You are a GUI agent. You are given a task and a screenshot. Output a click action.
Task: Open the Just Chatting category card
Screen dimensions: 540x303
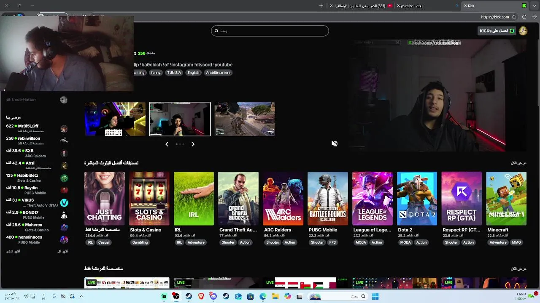tap(104, 199)
